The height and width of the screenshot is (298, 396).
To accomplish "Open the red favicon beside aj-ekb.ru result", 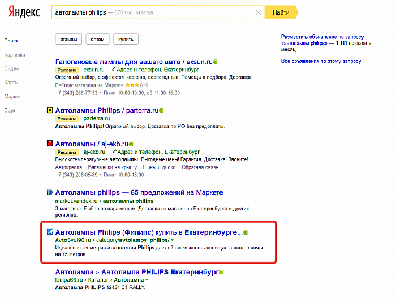I will pos(50,144).
